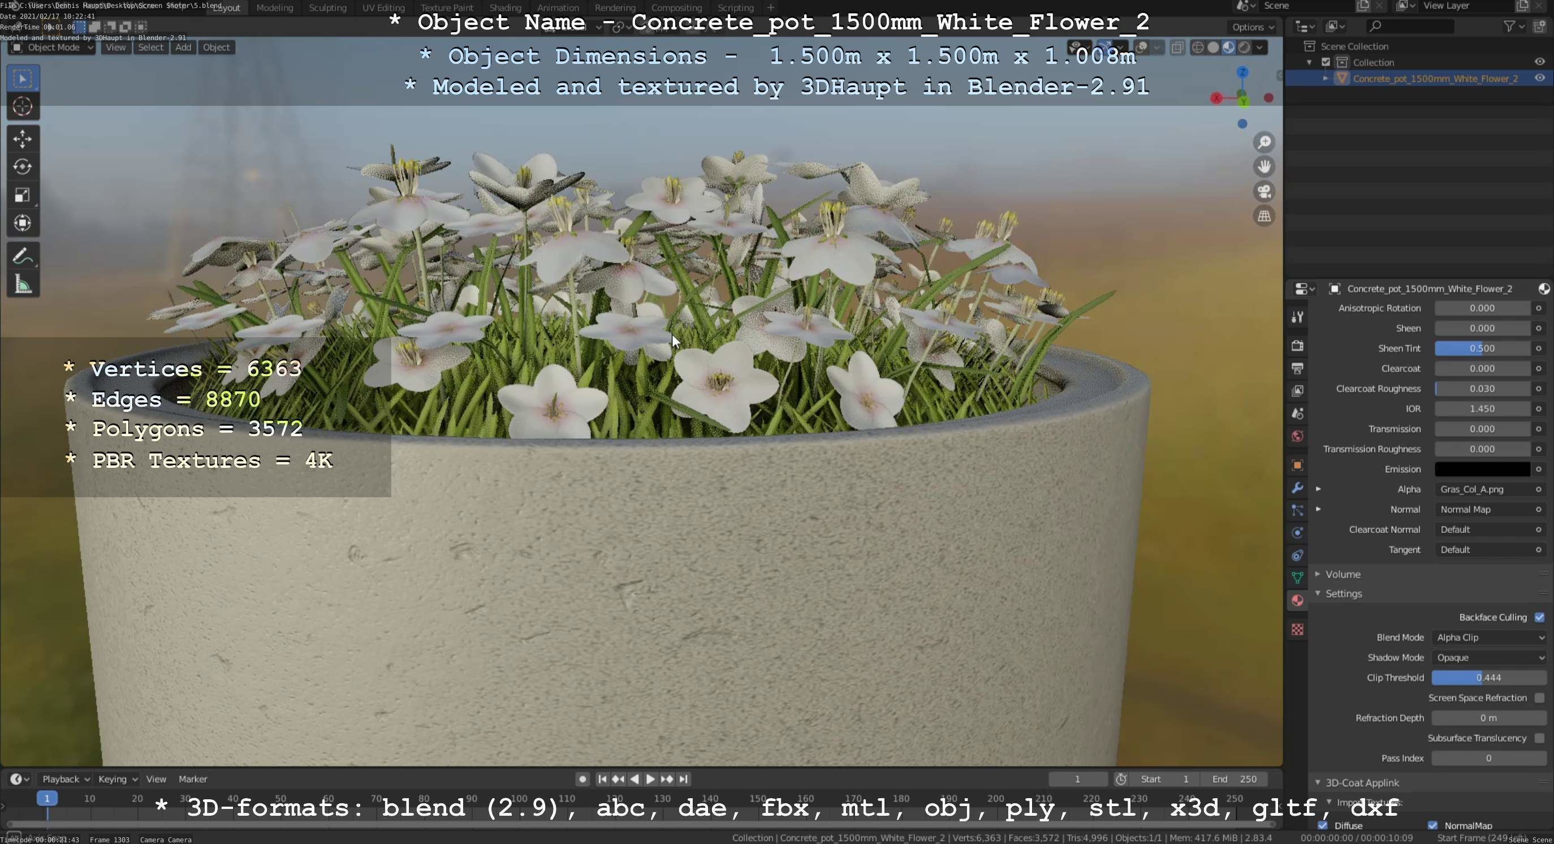Expand the Concrete_pot object in outliner
Image resolution: width=1554 pixels, height=844 pixels.
point(1326,79)
